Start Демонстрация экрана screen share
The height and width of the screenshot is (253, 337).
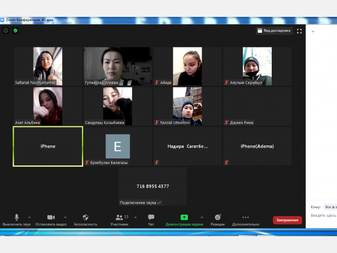pos(184,220)
